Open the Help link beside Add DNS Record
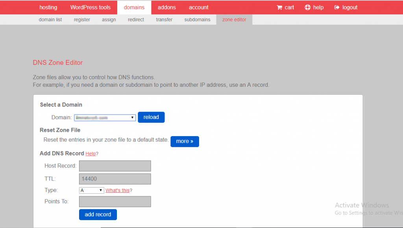 91,154
